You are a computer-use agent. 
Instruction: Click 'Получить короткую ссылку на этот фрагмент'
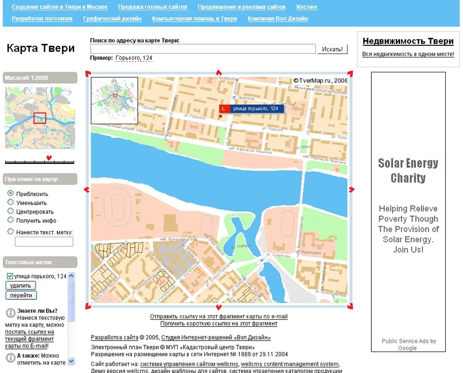(219, 323)
